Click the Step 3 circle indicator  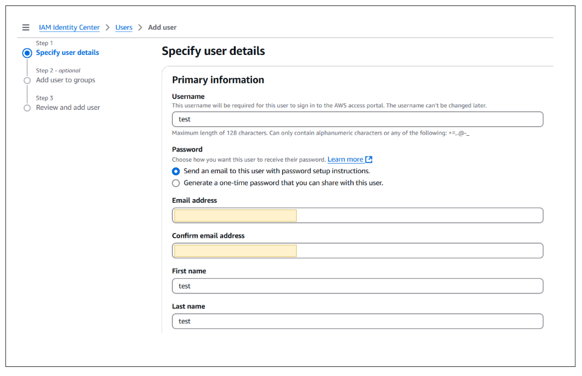(x=27, y=108)
